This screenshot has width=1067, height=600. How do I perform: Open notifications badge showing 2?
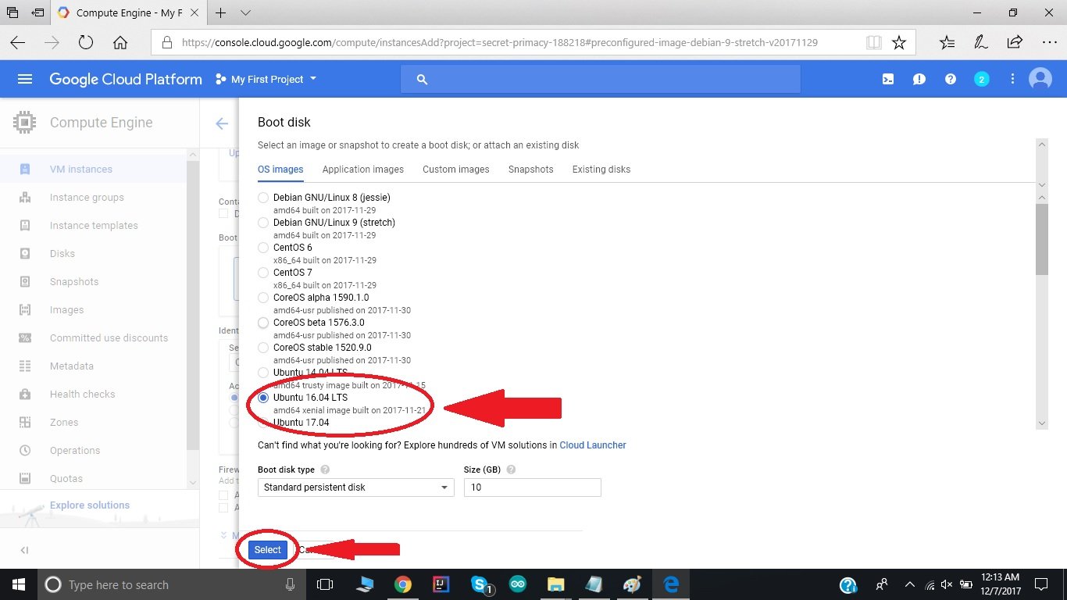(982, 79)
